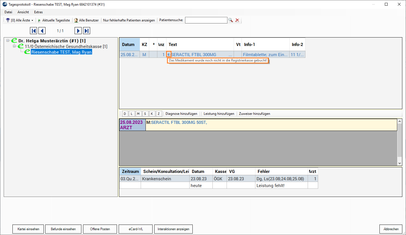Viewport: 406px width, 235px height.
Task: Toggle the Z filter button
Action: click(x=159, y=114)
